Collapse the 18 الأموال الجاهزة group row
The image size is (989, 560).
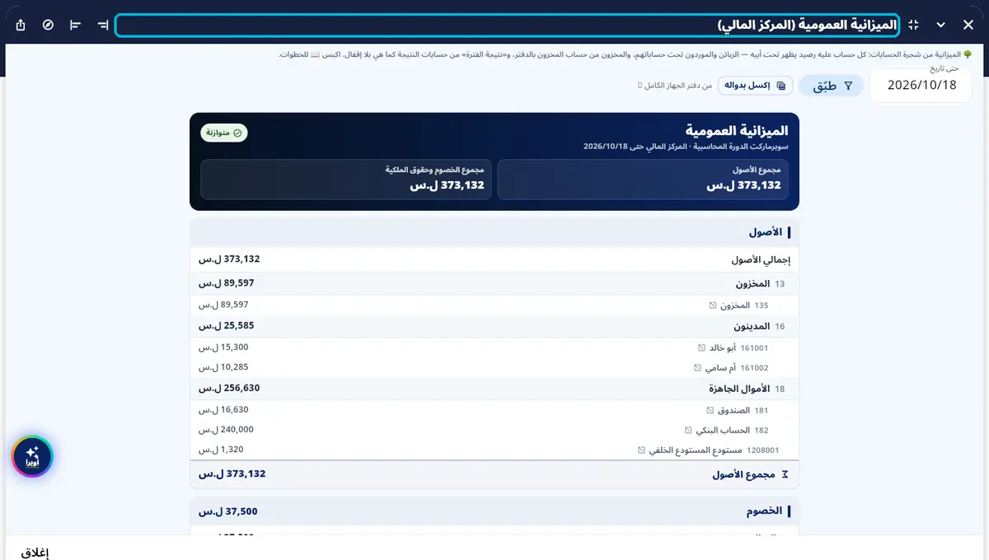pyautogui.click(x=494, y=389)
